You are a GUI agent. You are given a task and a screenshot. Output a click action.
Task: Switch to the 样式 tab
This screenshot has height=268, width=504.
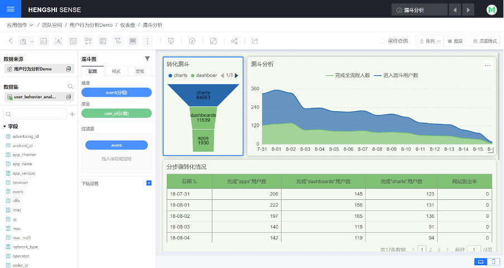[116, 71]
